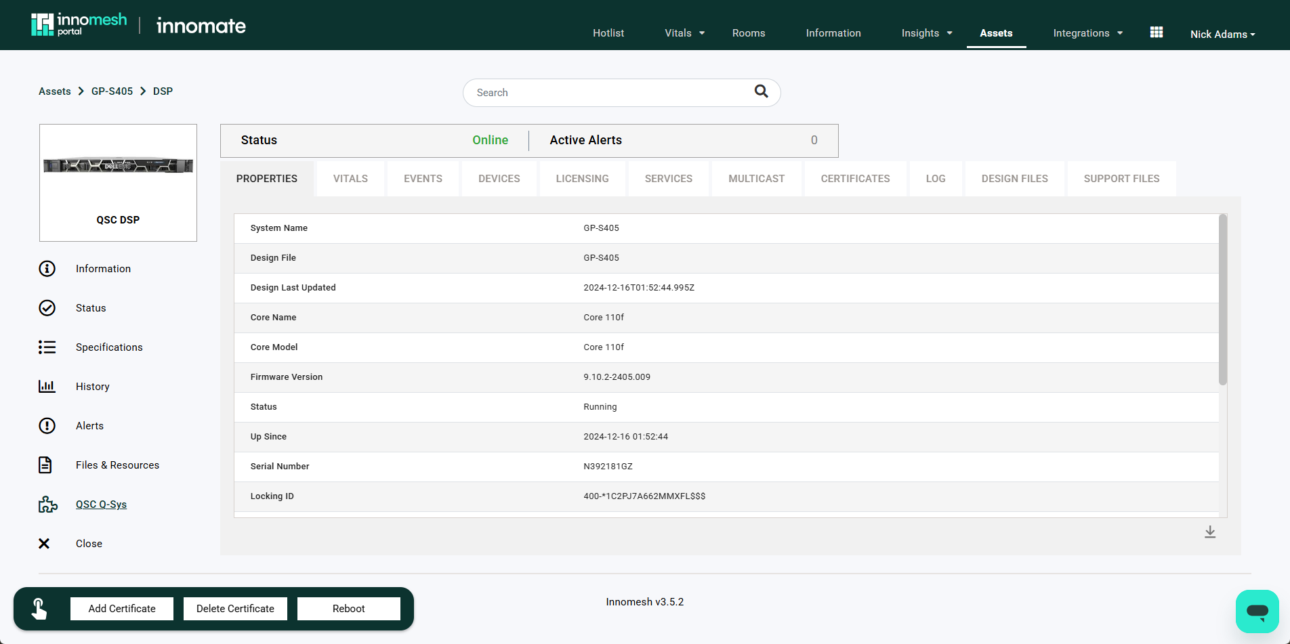
Task: Expand the Vitals dropdown menu
Action: 684,33
